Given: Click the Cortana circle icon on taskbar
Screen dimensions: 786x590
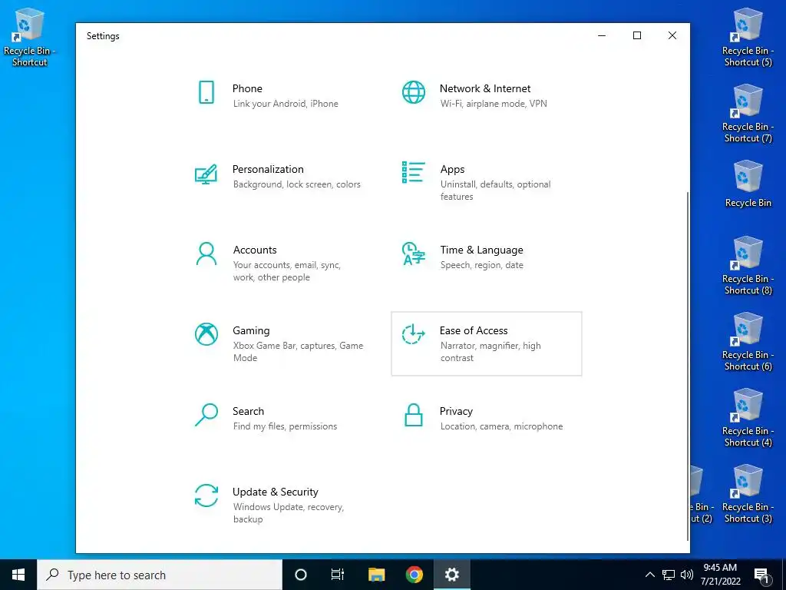Looking at the screenshot, I should point(301,575).
